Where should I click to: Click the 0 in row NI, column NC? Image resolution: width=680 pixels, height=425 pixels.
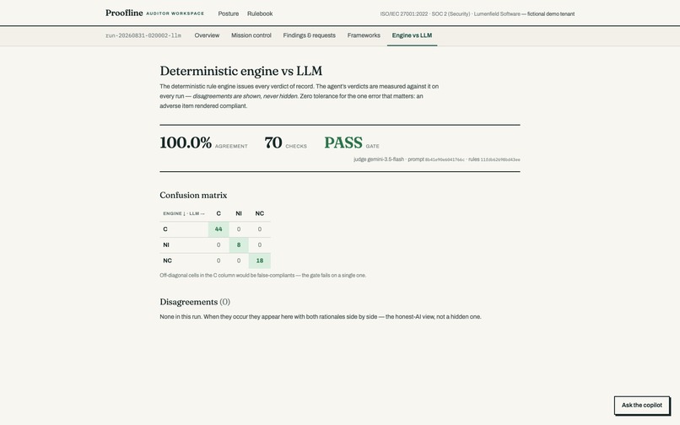pos(259,245)
